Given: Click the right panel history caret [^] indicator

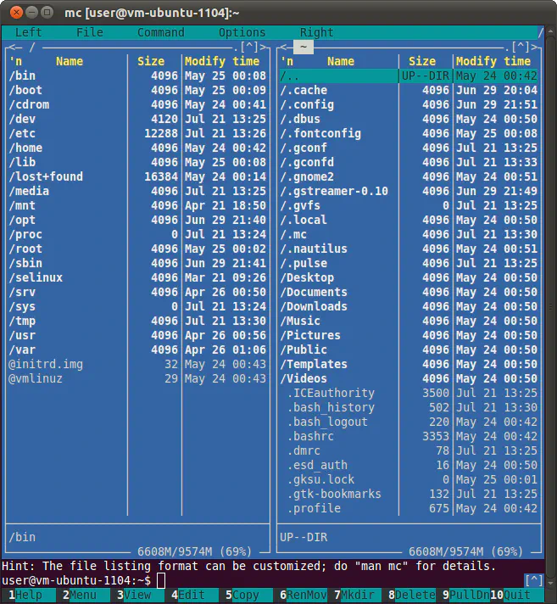Looking at the screenshot, I should pos(522,48).
